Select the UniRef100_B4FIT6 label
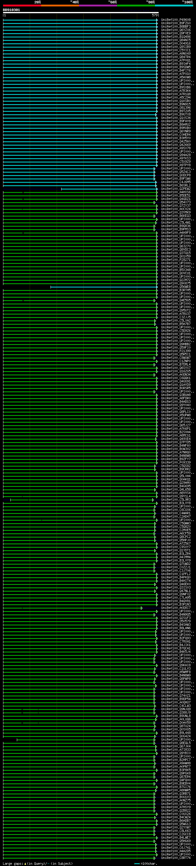Viewport: 196px width, 866px height. pyautogui.click(x=176, y=70)
